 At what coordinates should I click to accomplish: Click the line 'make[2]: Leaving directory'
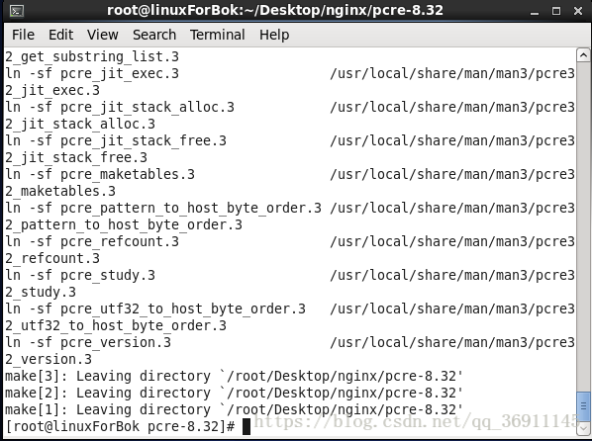(x=234, y=394)
